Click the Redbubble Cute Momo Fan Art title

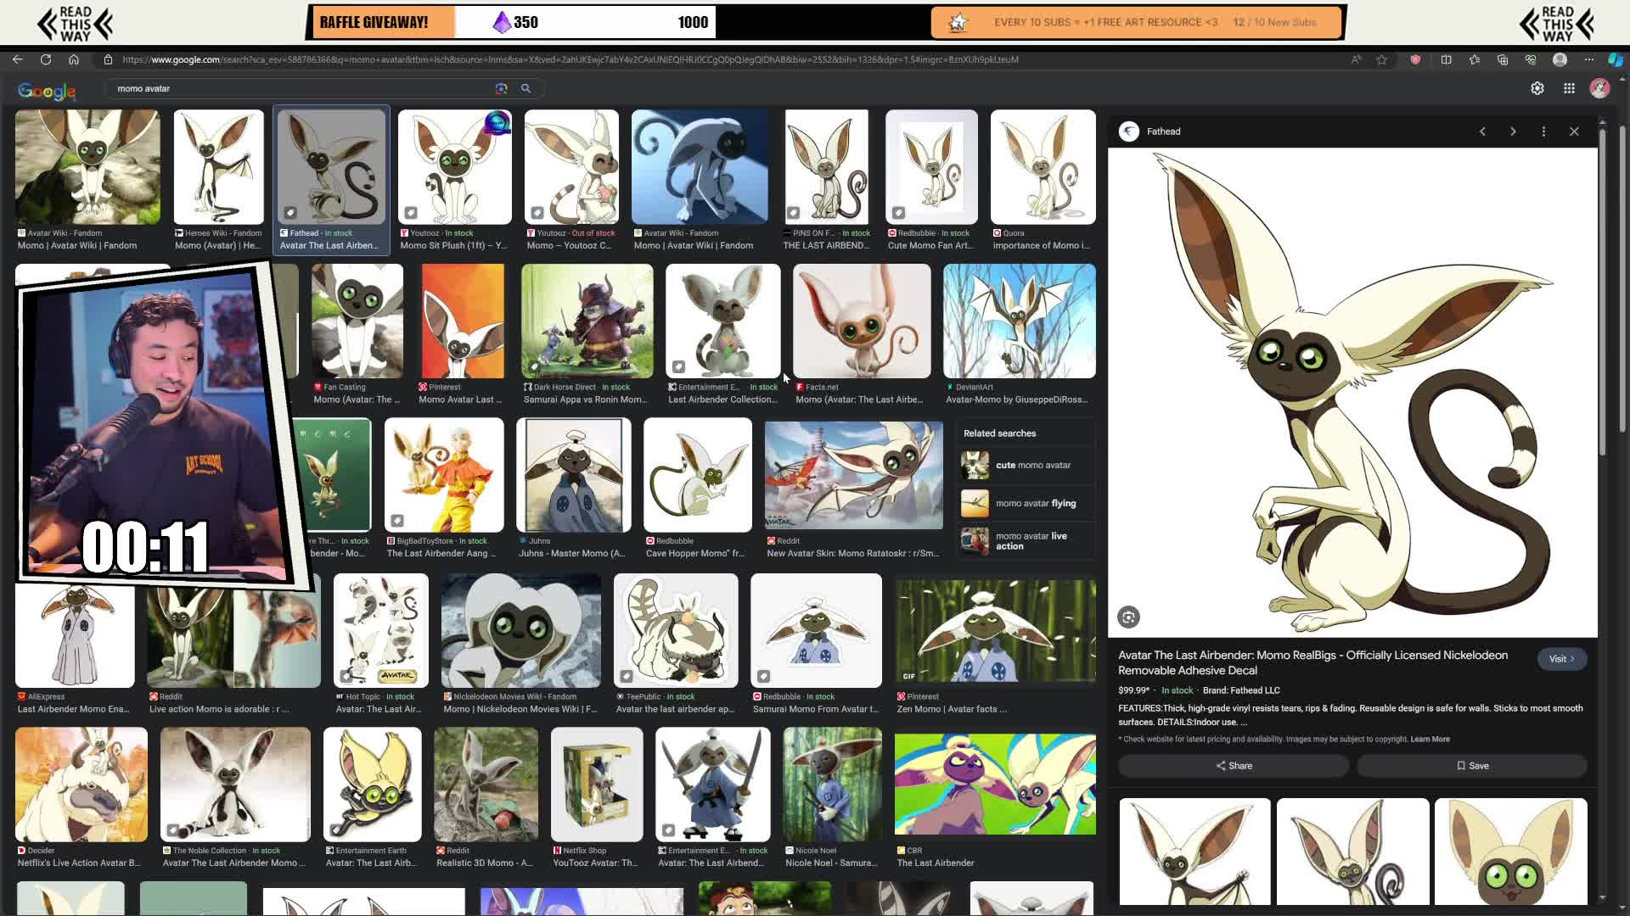point(930,245)
